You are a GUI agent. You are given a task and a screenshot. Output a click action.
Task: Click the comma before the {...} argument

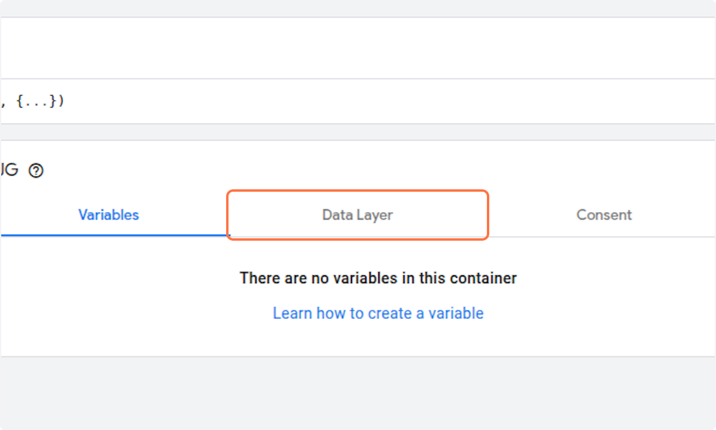click(x=4, y=104)
